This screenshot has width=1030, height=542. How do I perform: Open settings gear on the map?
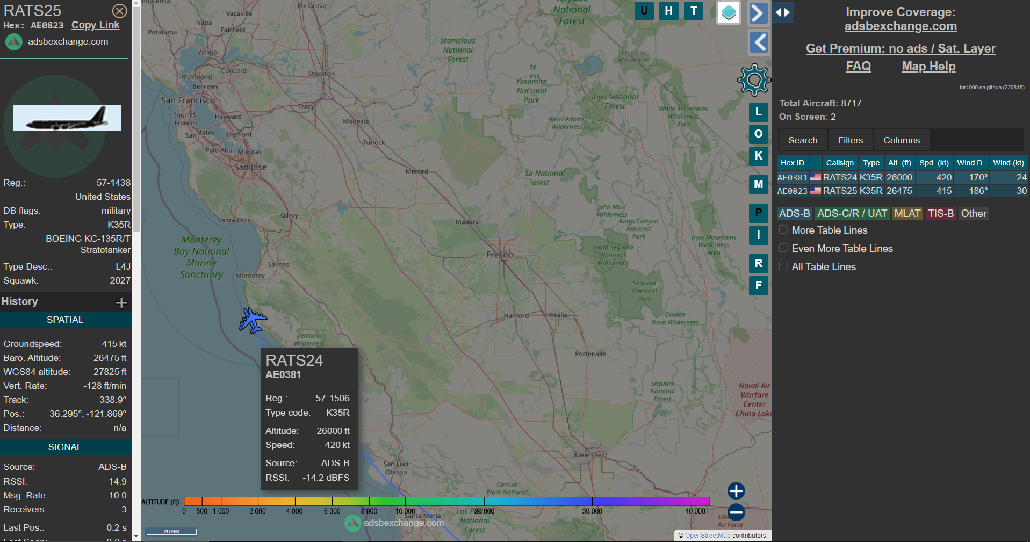tap(754, 80)
